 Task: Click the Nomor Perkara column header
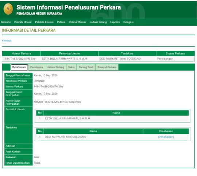22,53
